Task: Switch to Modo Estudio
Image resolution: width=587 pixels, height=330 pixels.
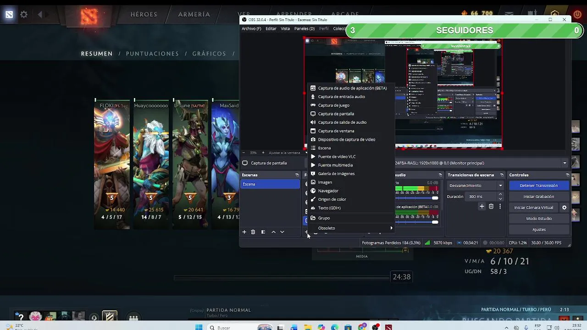Action: pos(539,219)
